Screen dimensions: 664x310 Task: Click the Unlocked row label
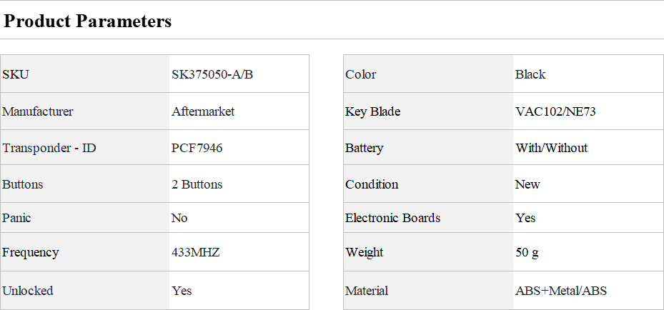[28, 291]
